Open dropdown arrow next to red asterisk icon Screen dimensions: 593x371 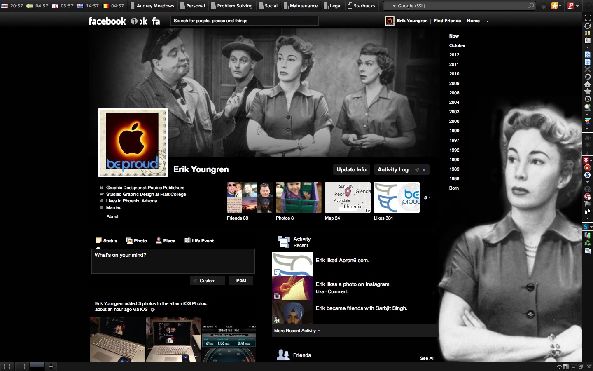tap(591, 160)
